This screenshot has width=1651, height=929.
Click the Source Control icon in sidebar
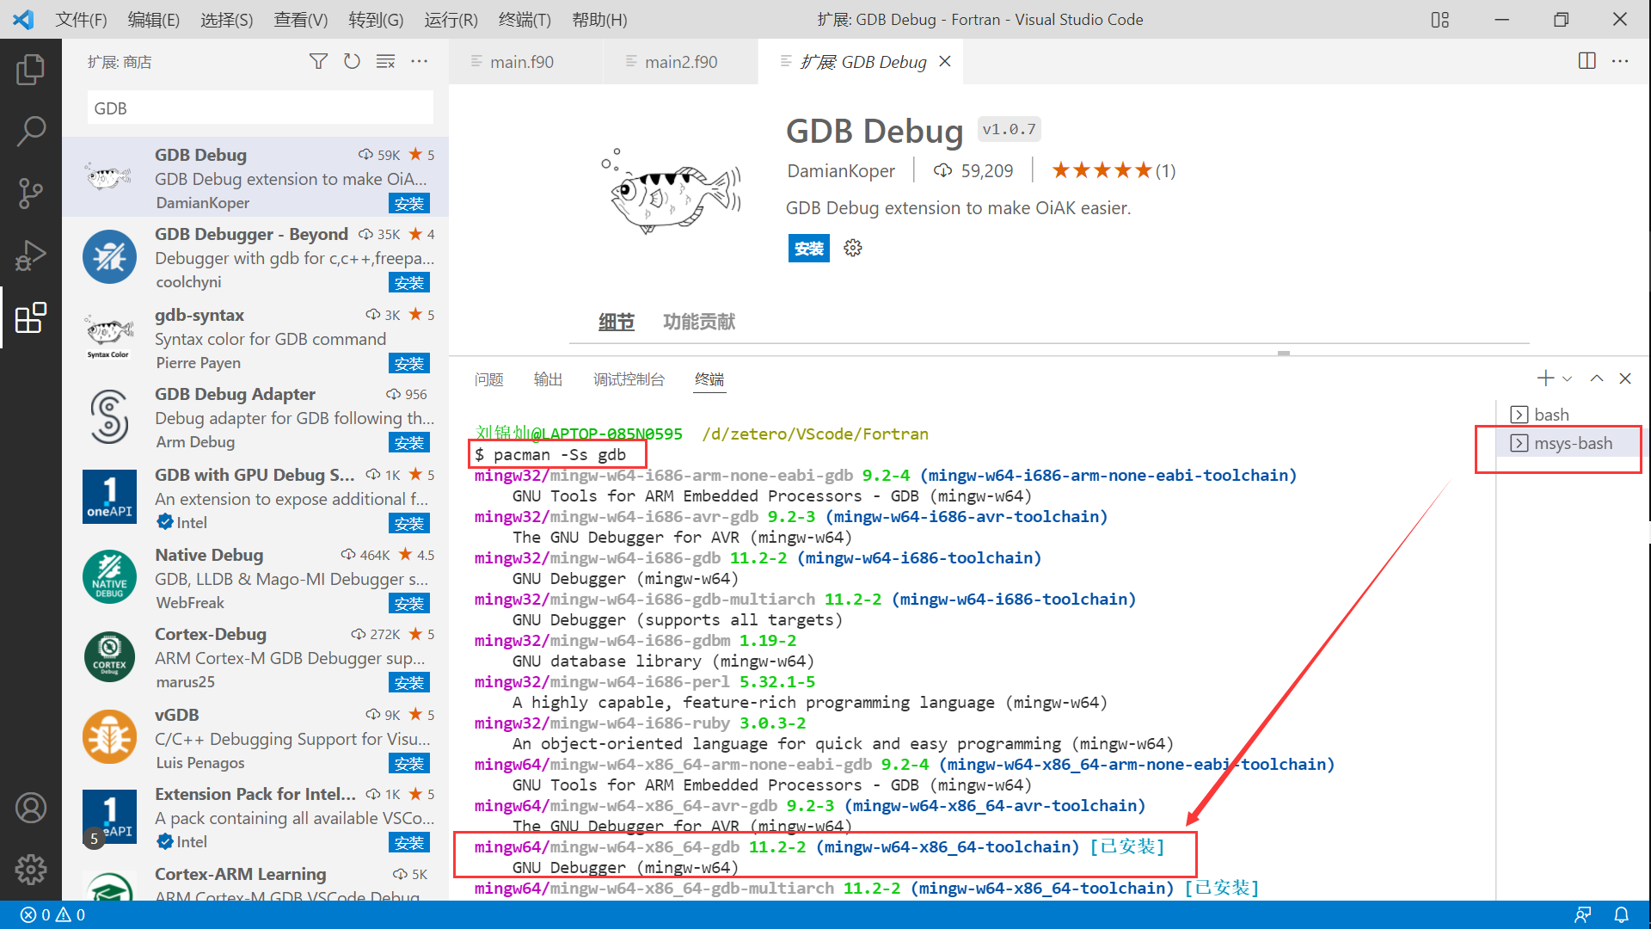point(31,193)
